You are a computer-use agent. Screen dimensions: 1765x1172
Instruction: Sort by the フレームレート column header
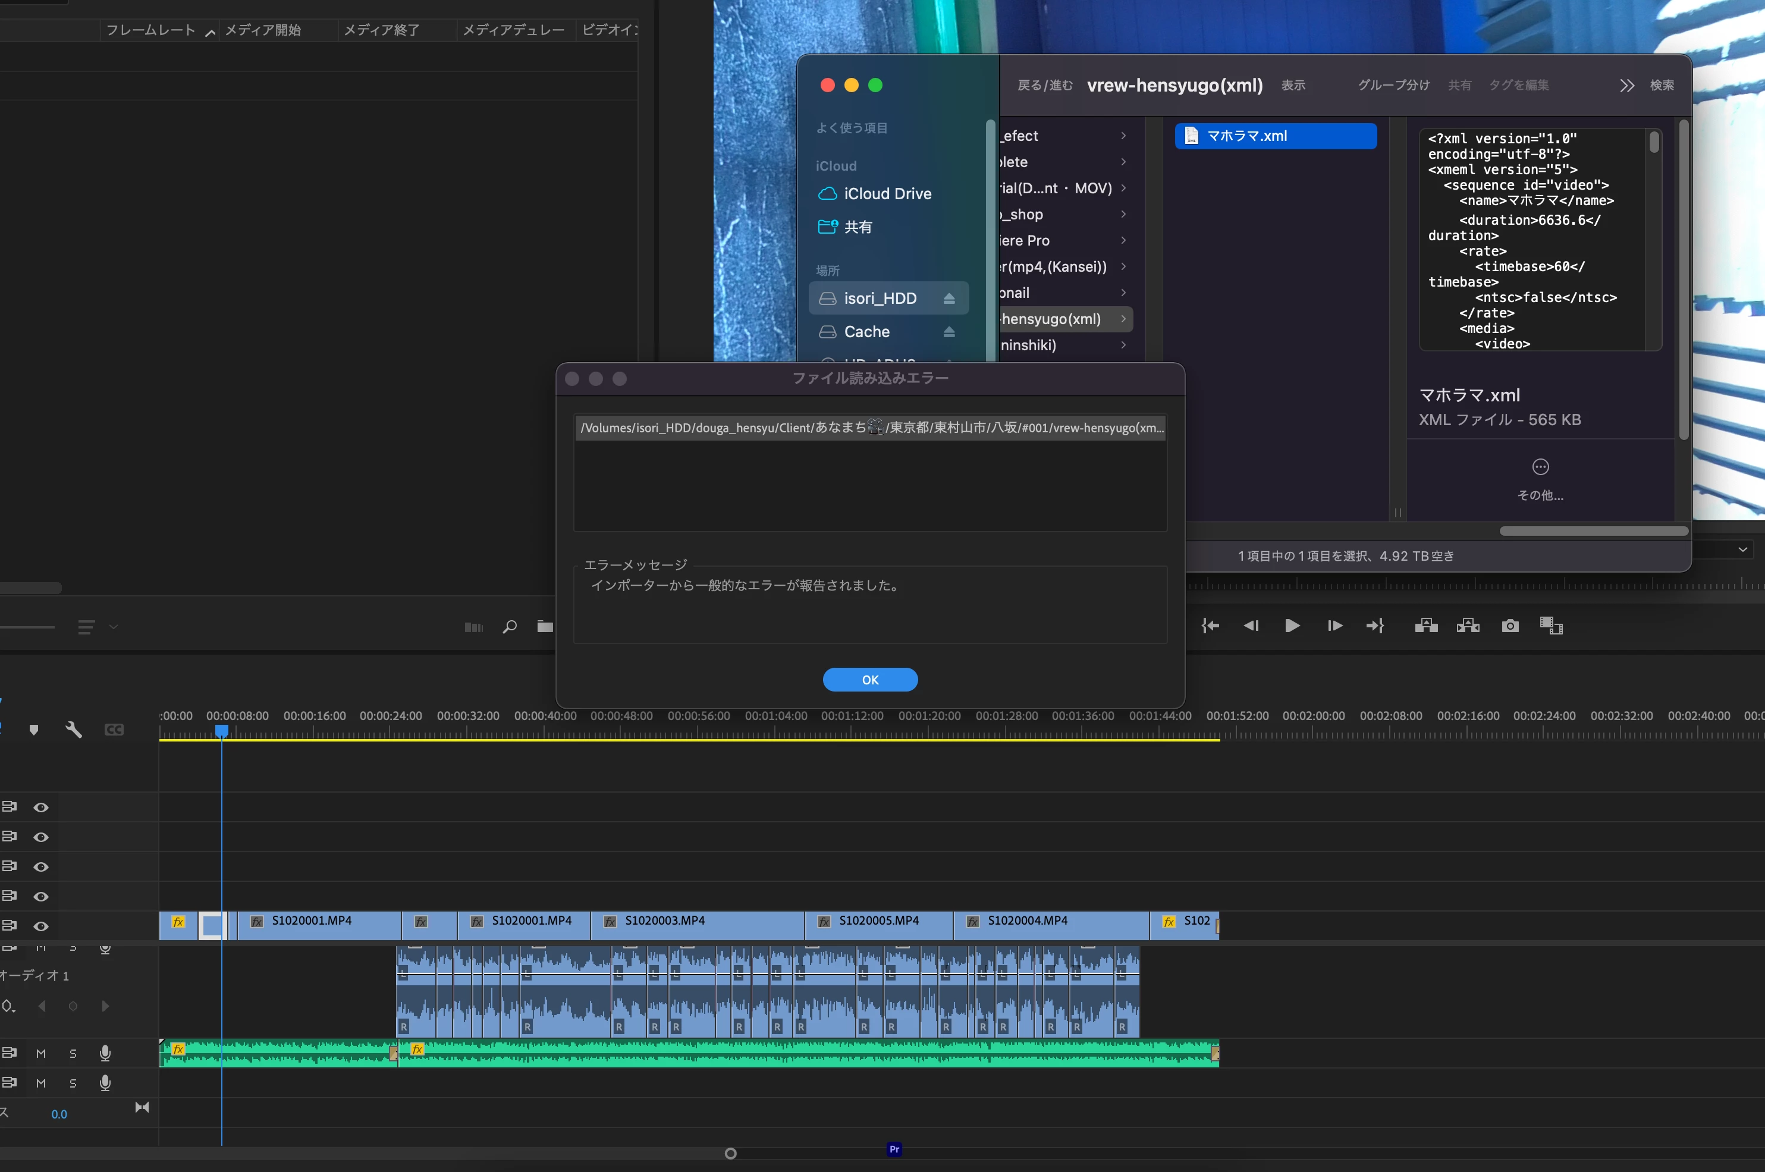[150, 30]
